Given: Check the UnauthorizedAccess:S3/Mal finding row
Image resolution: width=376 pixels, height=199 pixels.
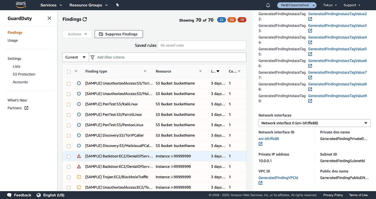Looking at the screenshot, I should click(69, 94).
